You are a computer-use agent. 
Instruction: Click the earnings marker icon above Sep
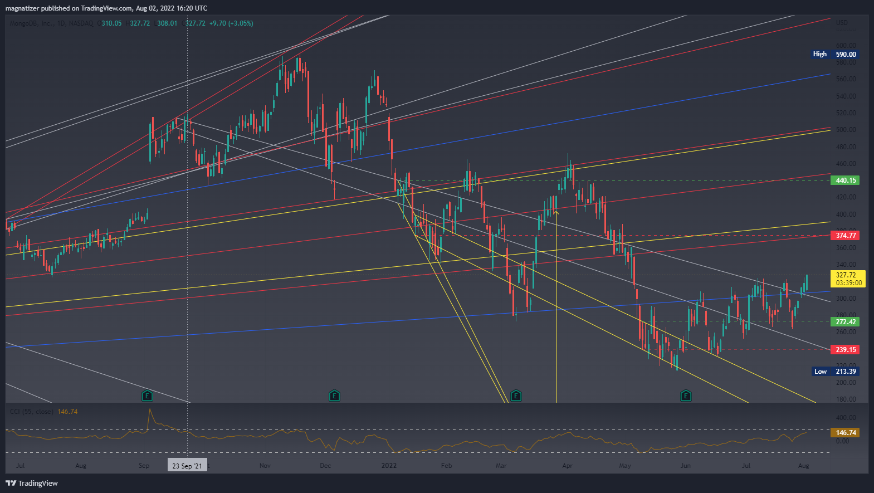coord(147,396)
